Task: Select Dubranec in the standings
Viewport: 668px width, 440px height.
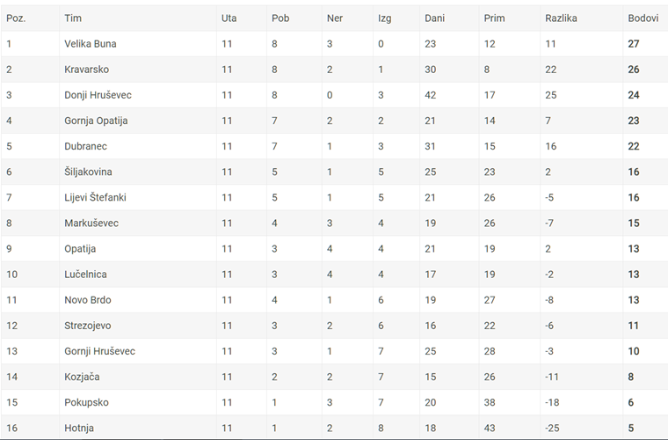Action: coord(85,146)
